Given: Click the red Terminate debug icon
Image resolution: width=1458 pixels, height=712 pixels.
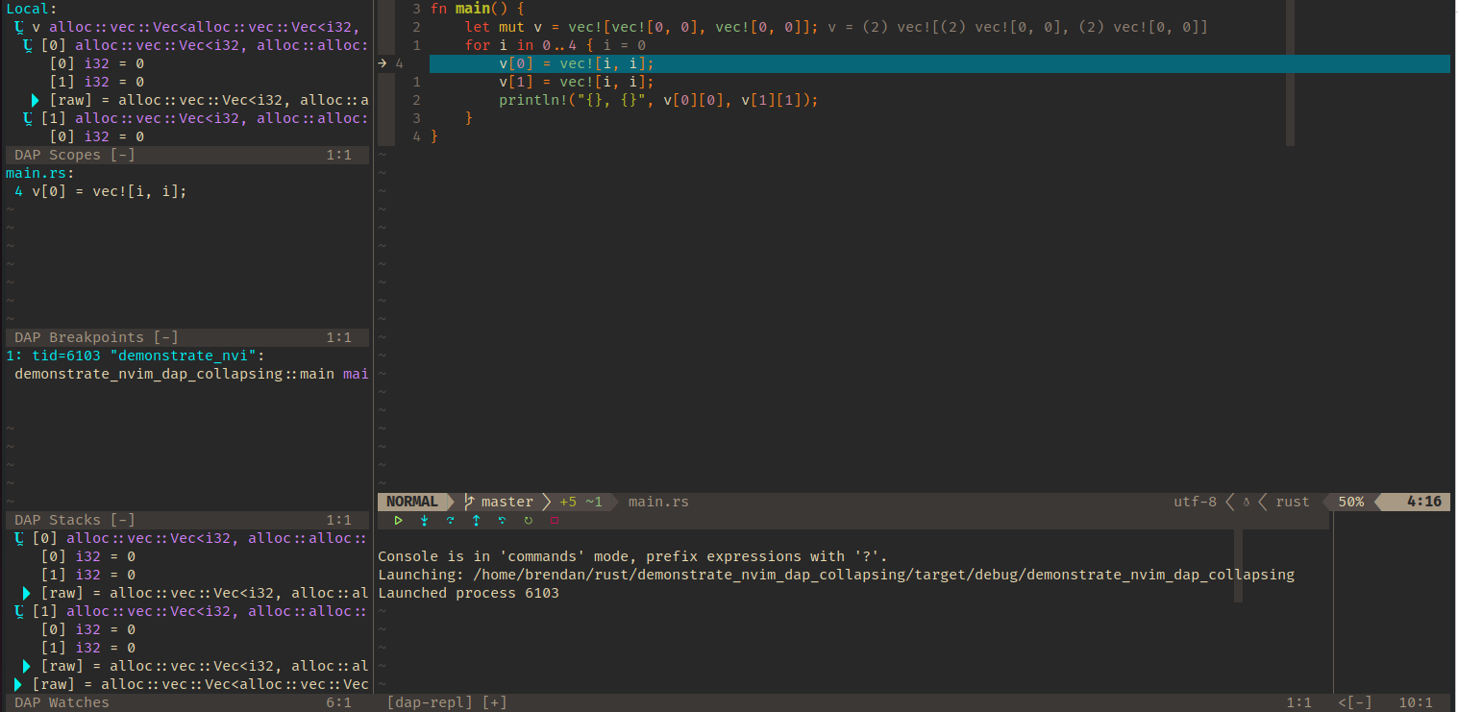Looking at the screenshot, I should pyautogui.click(x=554, y=520).
